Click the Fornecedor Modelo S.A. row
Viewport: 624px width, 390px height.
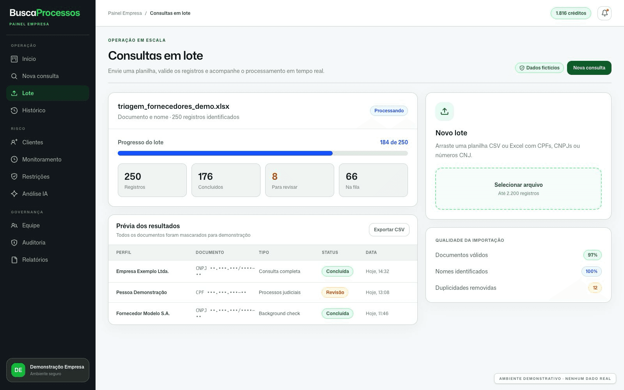[x=263, y=314]
